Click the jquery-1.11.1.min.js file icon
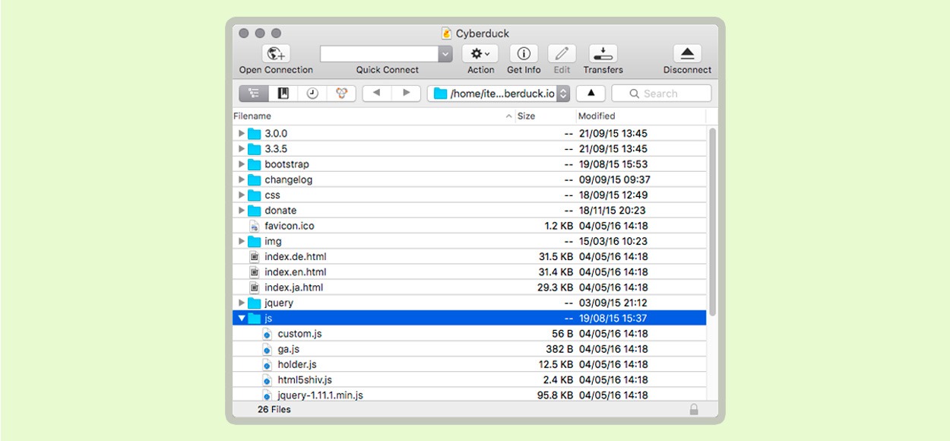Image resolution: width=950 pixels, height=441 pixels. point(268,395)
